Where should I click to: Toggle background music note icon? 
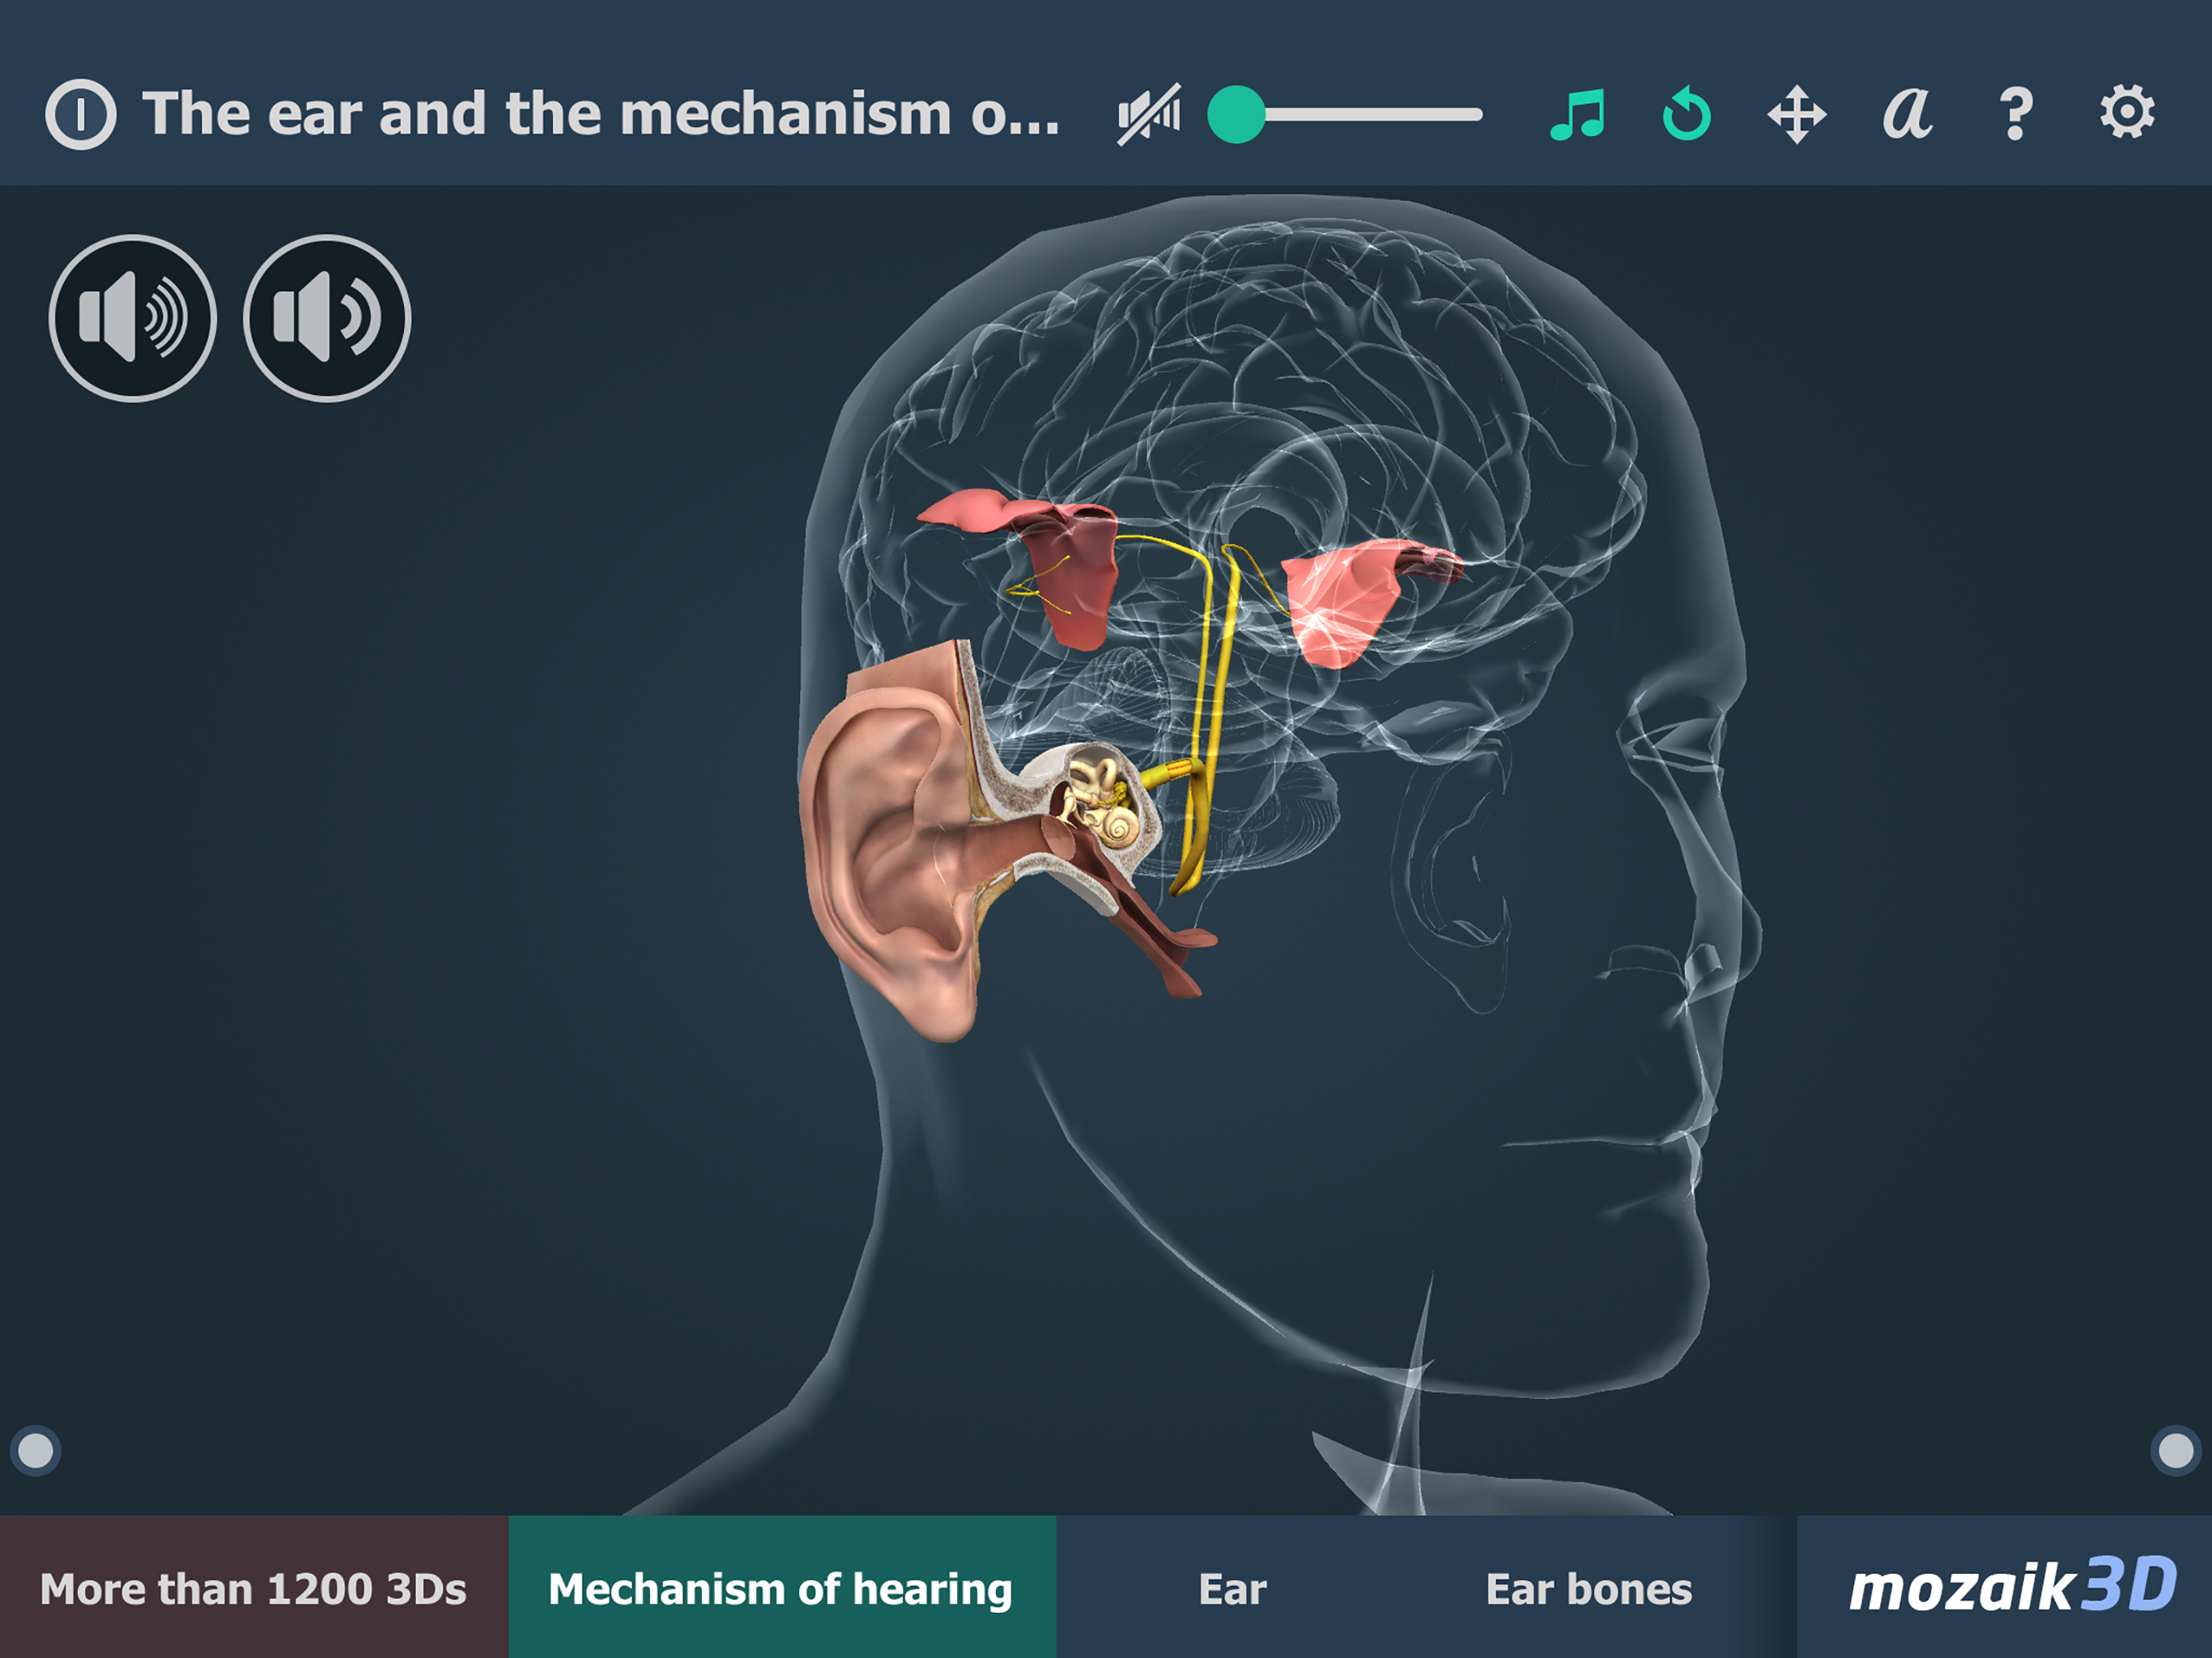[x=1578, y=114]
